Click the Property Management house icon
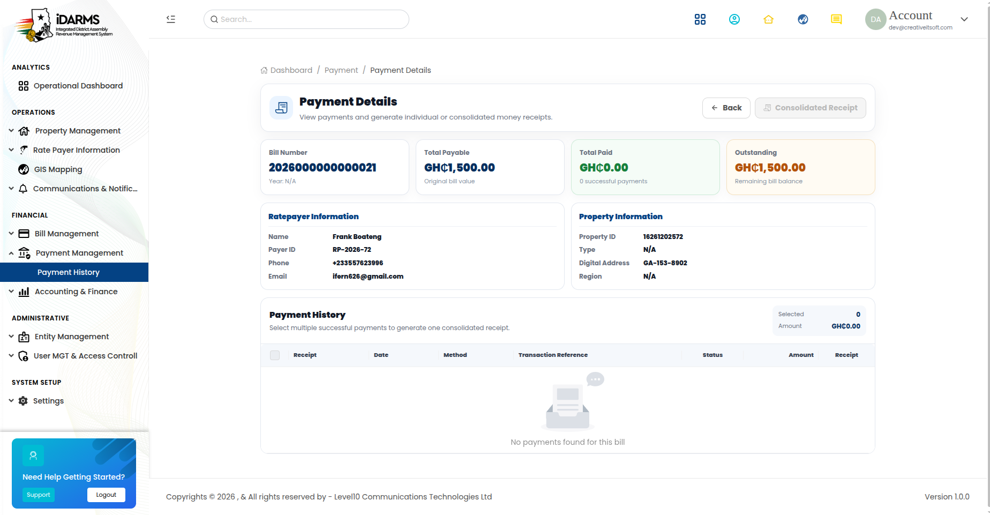Screen dimensions: 990x515 click(x=24, y=131)
